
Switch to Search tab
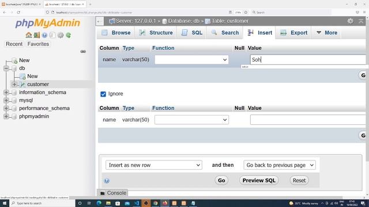[x=225, y=33]
